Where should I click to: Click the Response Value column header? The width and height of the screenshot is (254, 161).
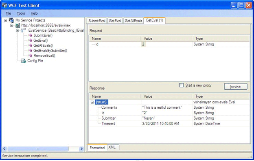point(166,96)
